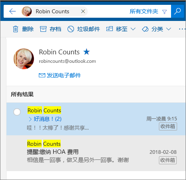Click the 垃圾邮件 label in the toolbar
The image size is (186, 180).
(89, 29)
